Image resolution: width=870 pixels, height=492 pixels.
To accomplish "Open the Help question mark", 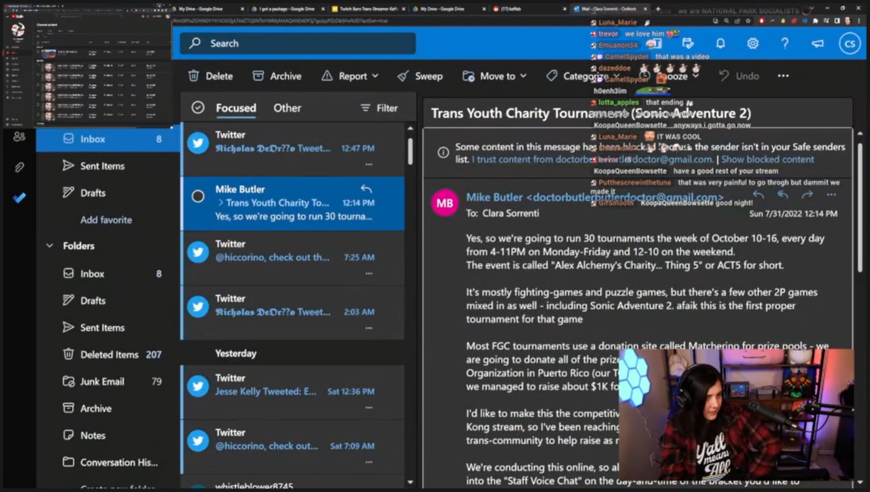I will pos(785,43).
